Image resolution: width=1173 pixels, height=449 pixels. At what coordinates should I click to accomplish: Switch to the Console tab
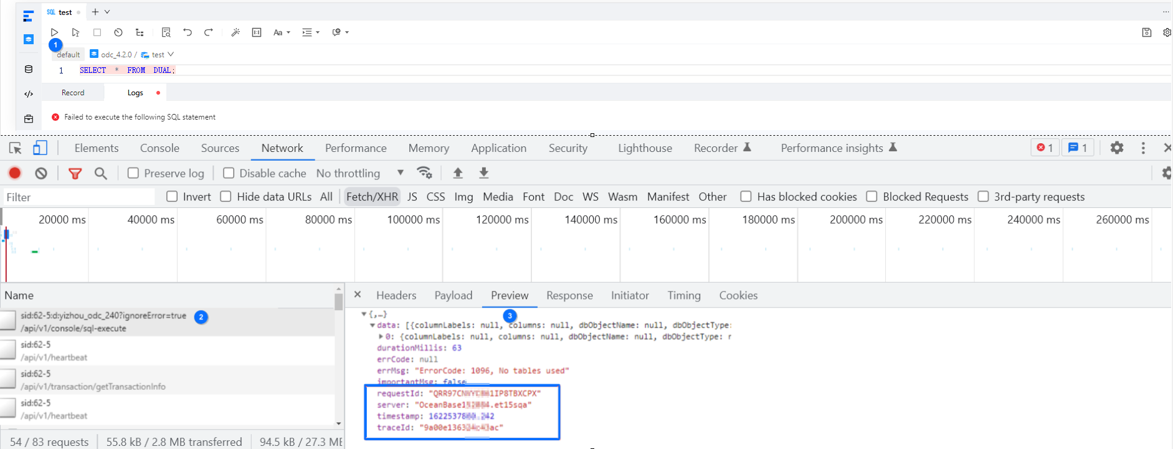click(x=159, y=148)
